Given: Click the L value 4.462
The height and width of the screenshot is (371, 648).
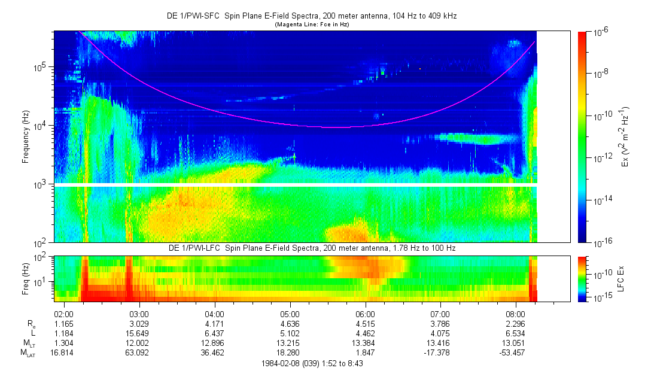Looking at the screenshot, I should pyautogui.click(x=366, y=333).
